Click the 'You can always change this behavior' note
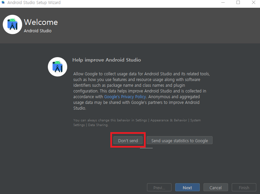Image resolution: width=260 pixels, height=194 pixels. [137, 122]
